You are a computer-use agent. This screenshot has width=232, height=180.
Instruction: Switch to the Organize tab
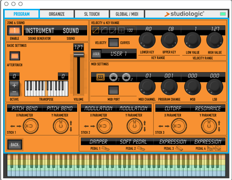point(57,14)
